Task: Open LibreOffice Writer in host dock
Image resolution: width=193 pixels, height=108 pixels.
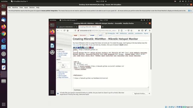Action: pyautogui.click(x=4, y=61)
